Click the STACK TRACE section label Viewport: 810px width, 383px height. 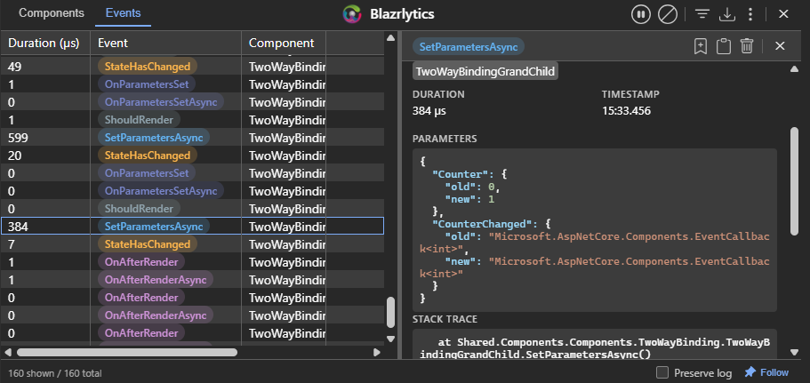[x=445, y=320]
